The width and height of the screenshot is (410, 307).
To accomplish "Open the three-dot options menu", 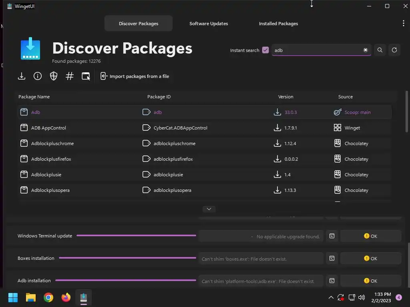I will (x=404, y=23).
